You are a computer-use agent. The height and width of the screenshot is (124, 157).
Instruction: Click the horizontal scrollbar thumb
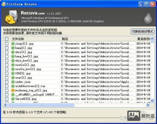tap(41, 105)
